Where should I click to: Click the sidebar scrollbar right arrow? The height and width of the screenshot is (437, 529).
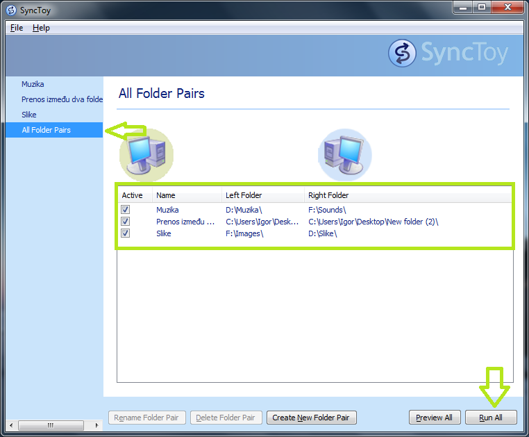(x=96, y=425)
